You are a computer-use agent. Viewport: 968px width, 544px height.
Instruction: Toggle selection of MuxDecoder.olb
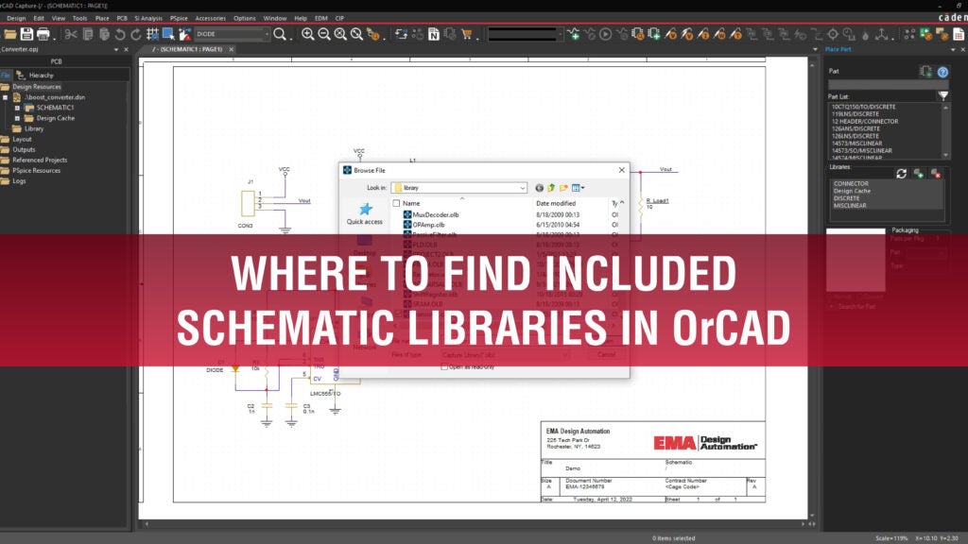pos(436,214)
